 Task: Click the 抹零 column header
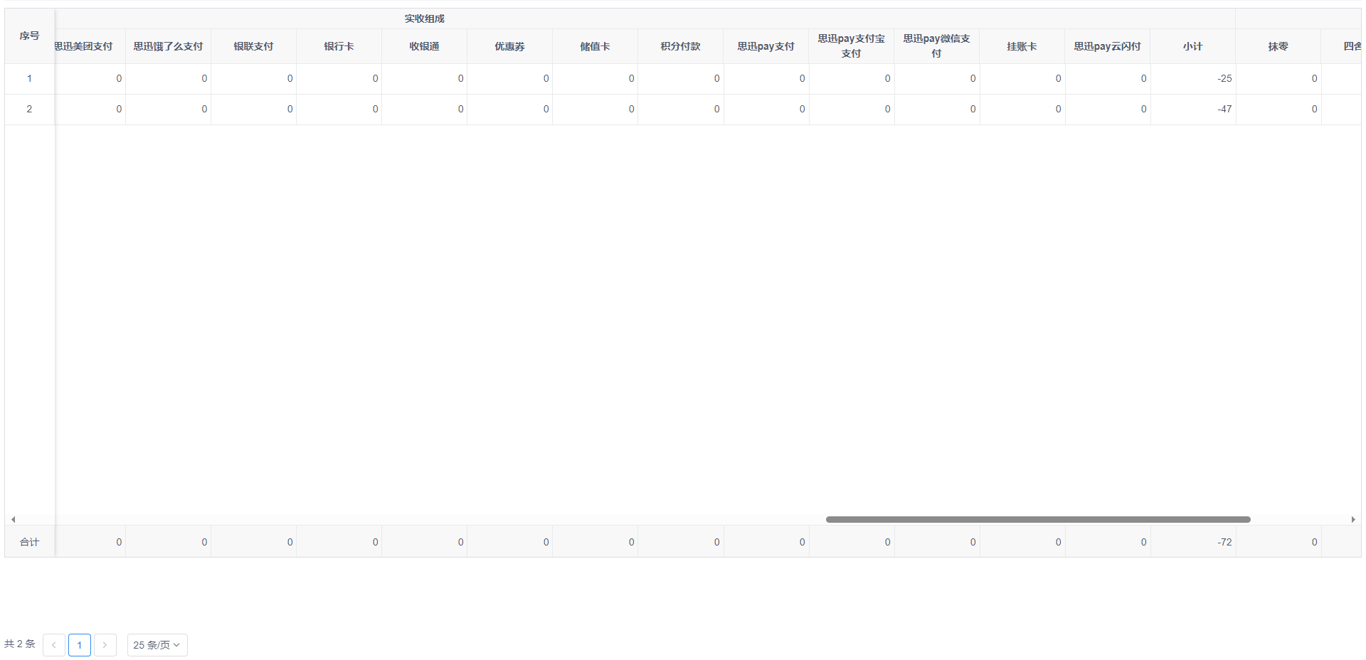coord(1278,46)
